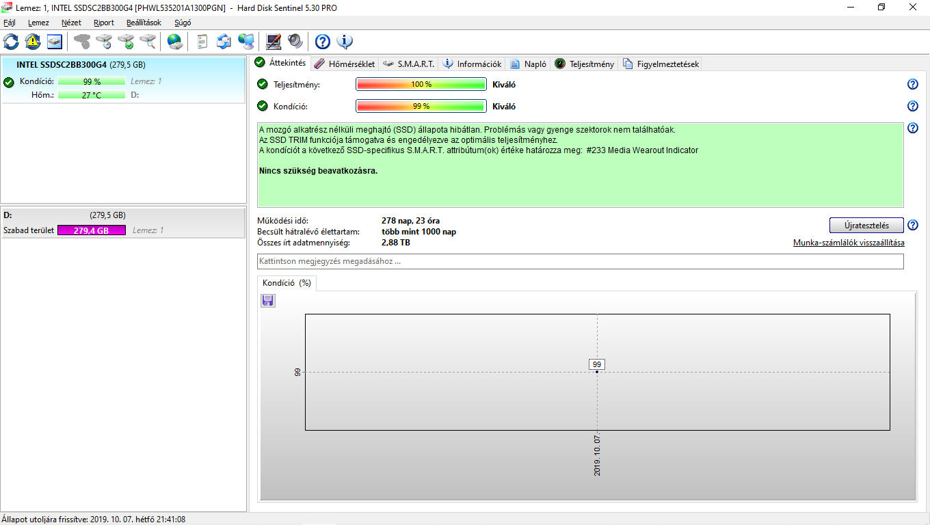Click the gray disk test toolbar icon
Viewport: 930px width, 525px height.
point(82,42)
